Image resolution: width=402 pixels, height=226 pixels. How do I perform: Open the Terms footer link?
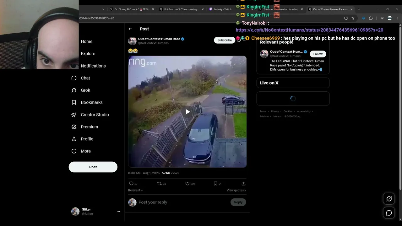point(263,111)
